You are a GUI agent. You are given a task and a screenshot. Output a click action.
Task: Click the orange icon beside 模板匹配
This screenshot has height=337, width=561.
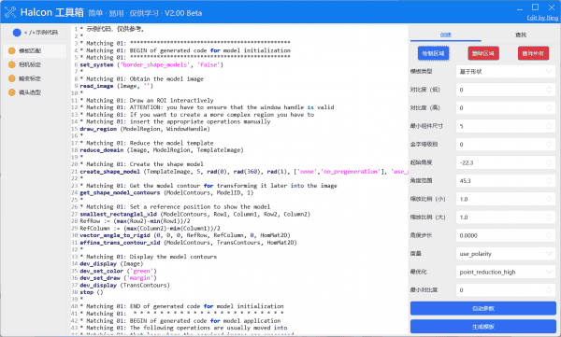click(x=12, y=50)
